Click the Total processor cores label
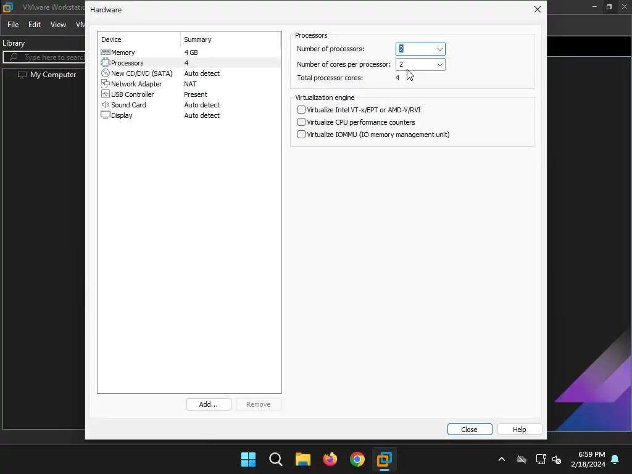 [x=330, y=78]
